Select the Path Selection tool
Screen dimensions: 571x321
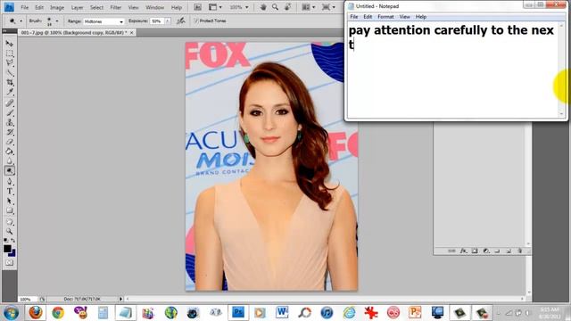point(10,201)
